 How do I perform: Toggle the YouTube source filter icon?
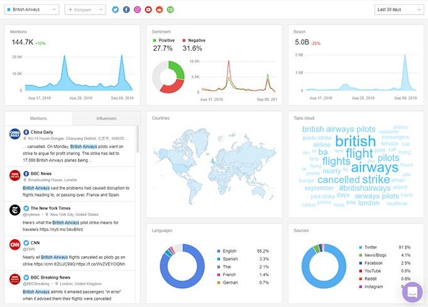coord(148,9)
